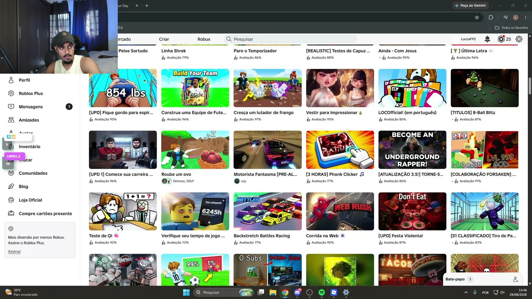The height and width of the screenshot is (299, 532).
Task: Click the Roblox app taskbar icon
Action: (x=334, y=292)
